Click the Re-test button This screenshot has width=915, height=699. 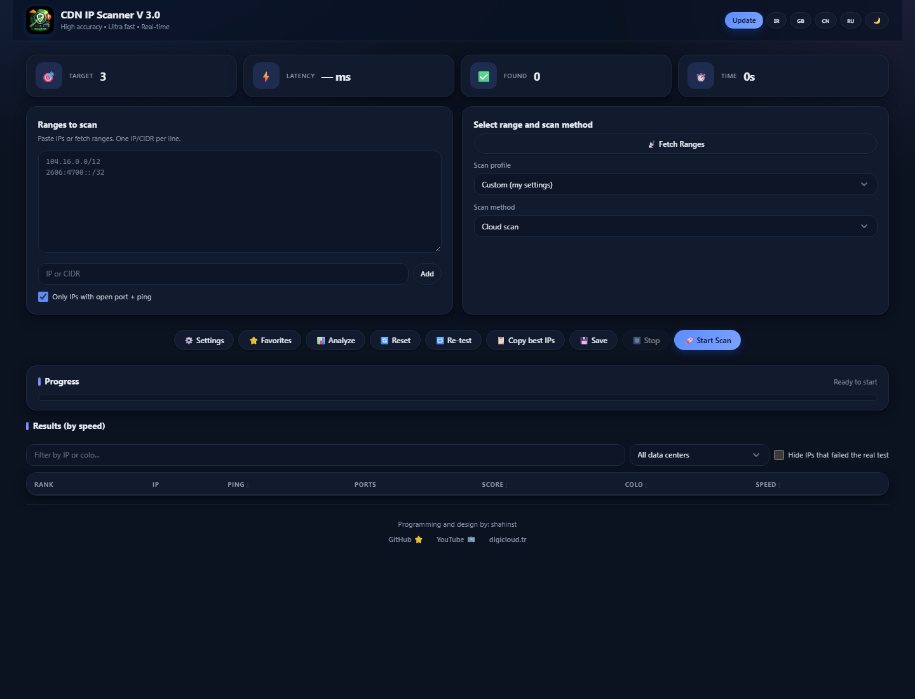(x=454, y=340)
